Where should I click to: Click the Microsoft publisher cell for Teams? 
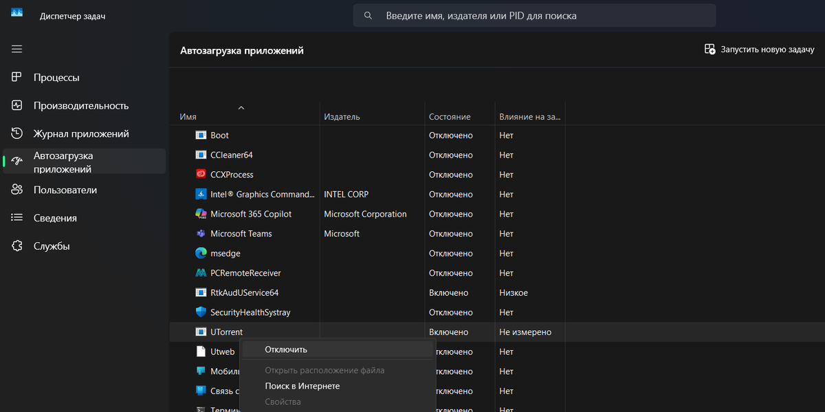tap(342, 234)
